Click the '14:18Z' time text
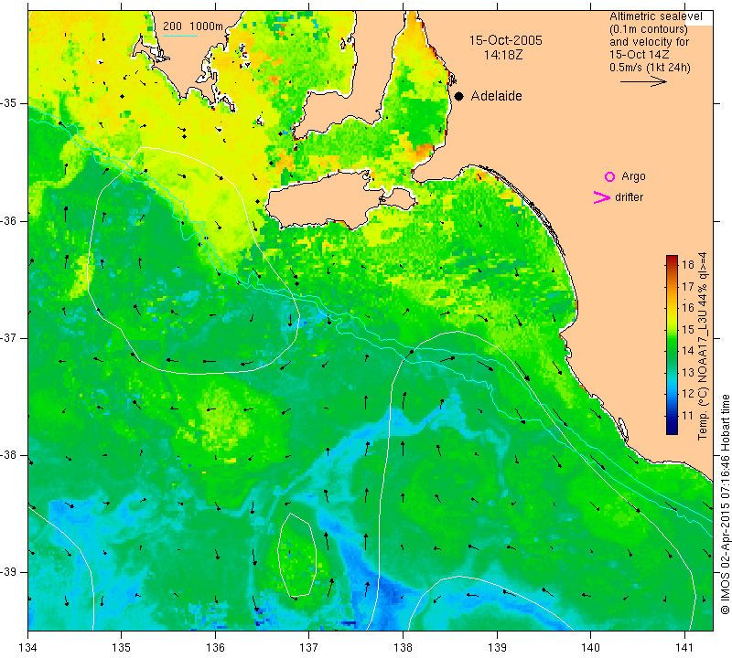The width and height of the screenshot is (732, 658). tap(502, 55)
